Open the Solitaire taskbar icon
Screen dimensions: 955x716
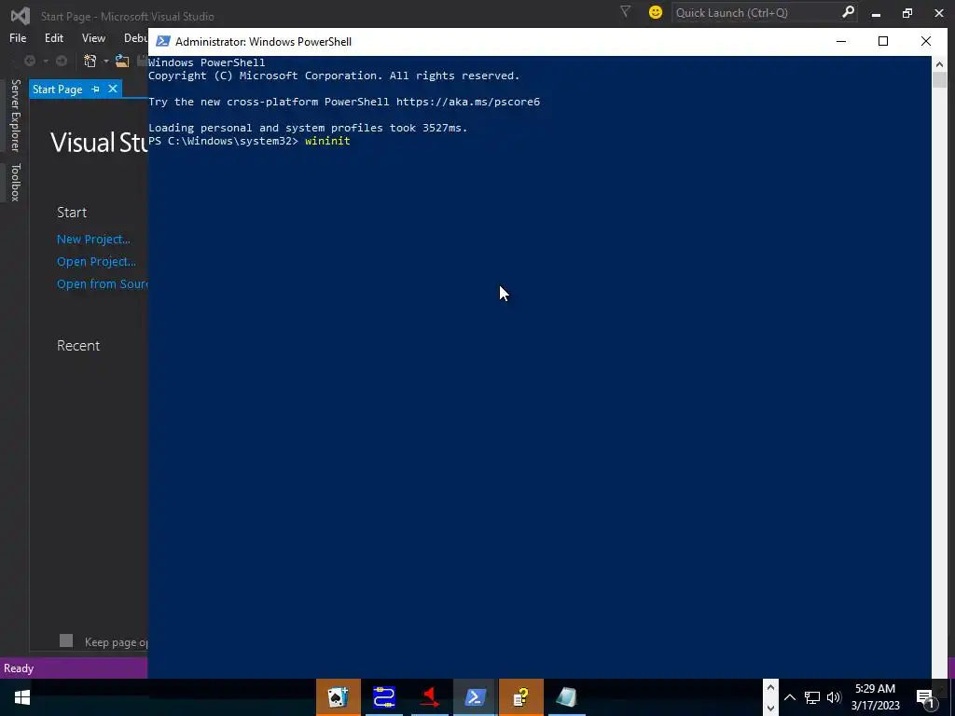tap(338, 697)
